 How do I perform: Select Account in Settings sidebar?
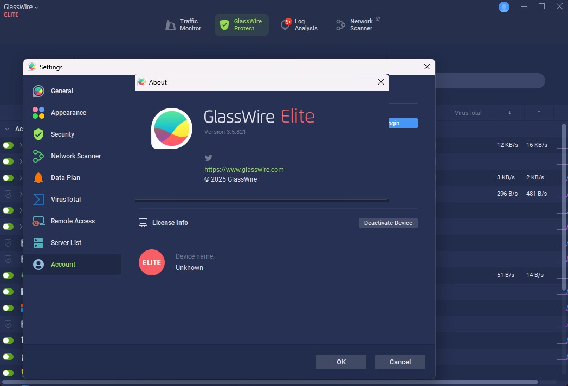coord(73,265)
